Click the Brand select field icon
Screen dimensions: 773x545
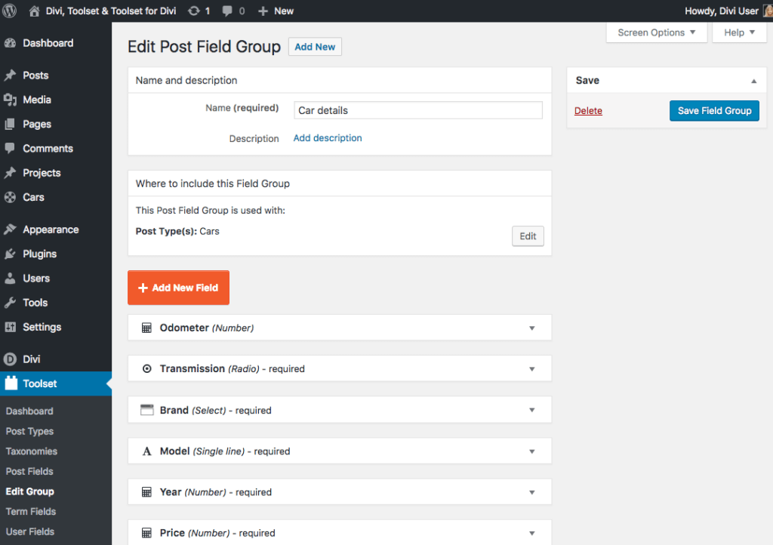[147, 410]
